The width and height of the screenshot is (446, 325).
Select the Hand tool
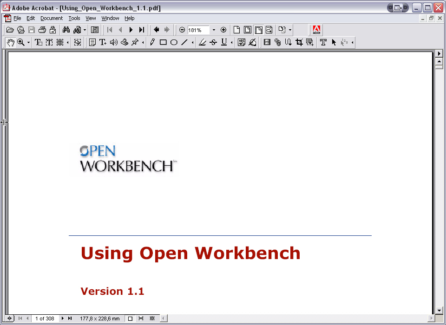point(11,43)
